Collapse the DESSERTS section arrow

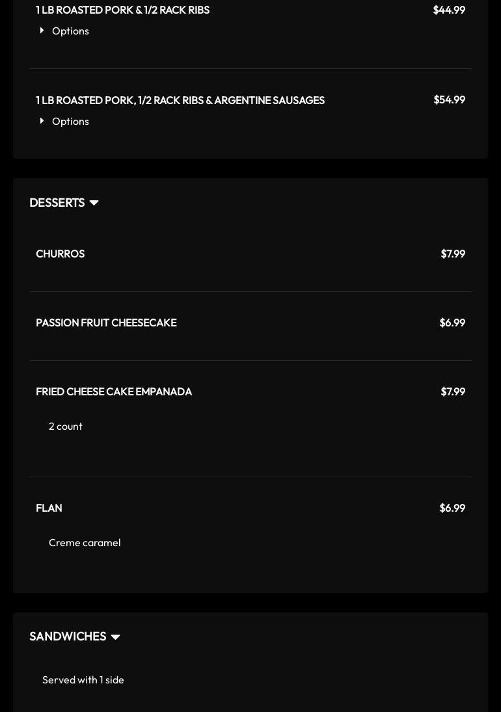click(94, 203)
